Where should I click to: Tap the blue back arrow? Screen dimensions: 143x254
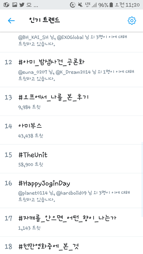(x=11, y=21)
